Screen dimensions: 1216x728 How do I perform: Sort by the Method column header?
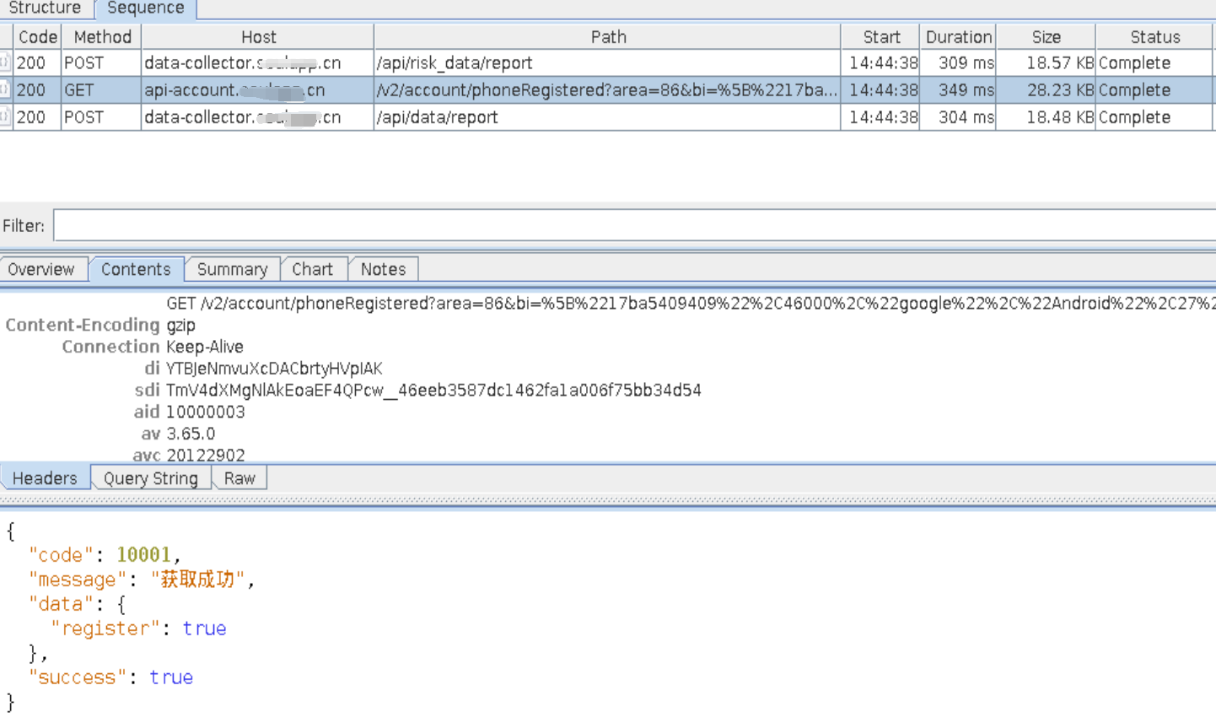coord(102,37)
